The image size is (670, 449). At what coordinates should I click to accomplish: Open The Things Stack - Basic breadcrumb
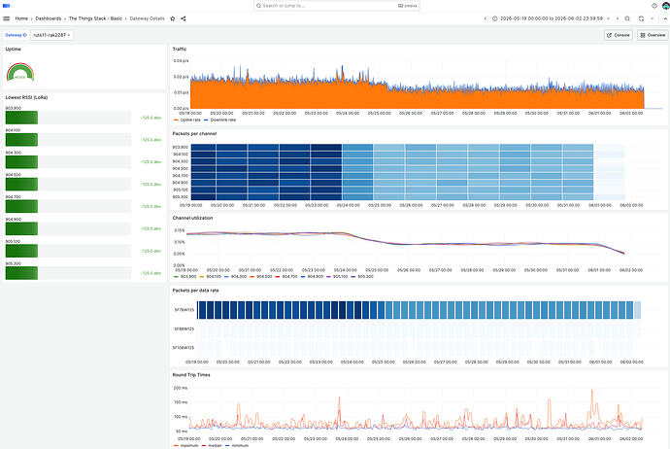[x=95, y=18]
